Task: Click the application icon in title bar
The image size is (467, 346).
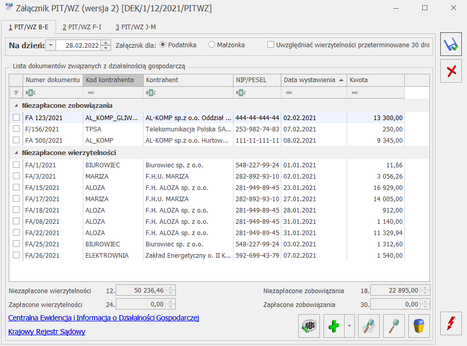Action: pyautogui.click(x=9, y=7)
